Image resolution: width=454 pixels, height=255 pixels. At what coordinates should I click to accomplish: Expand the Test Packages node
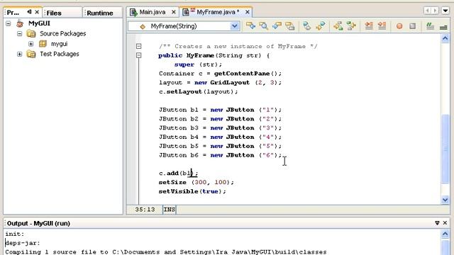[19, 54]
